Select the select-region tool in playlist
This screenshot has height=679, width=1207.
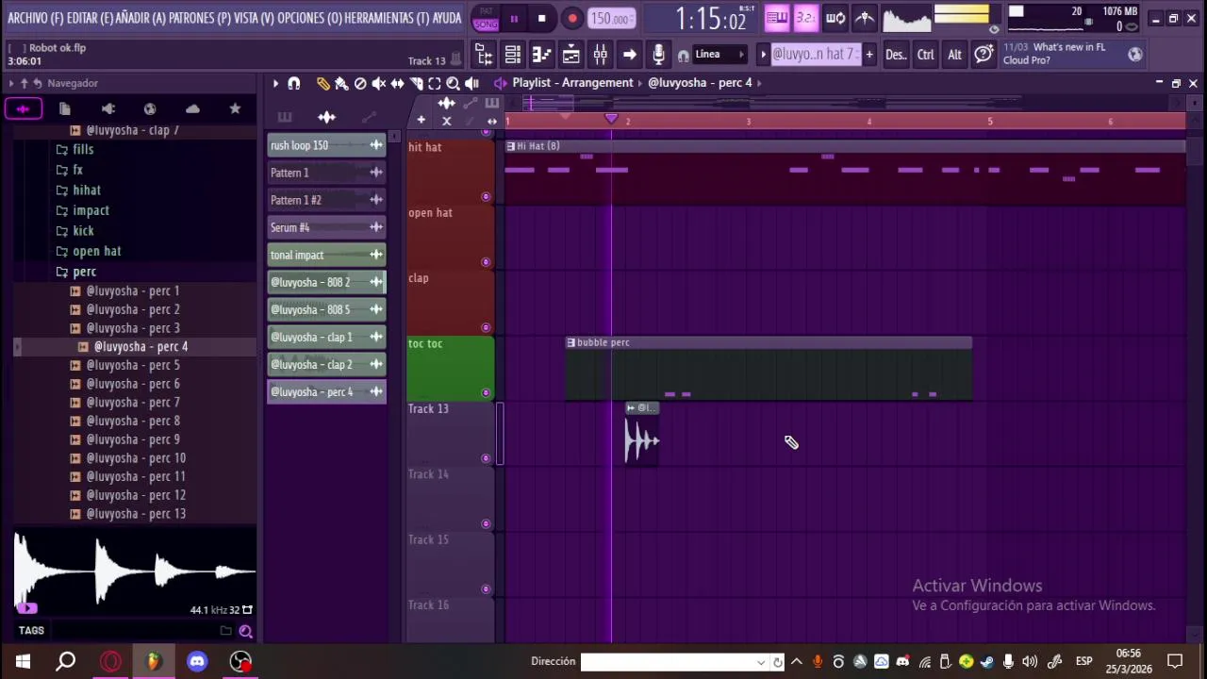point(435,83)
